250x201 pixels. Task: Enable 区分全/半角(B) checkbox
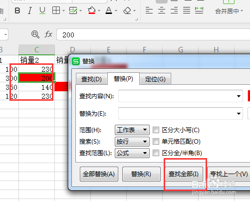click(156, 153)
